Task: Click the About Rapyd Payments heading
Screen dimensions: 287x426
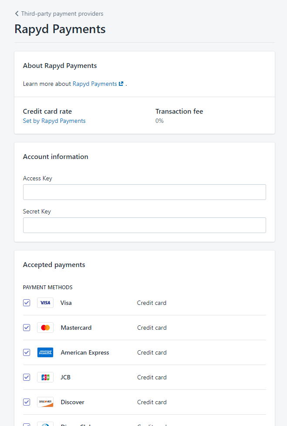Action: coord(60,66)
